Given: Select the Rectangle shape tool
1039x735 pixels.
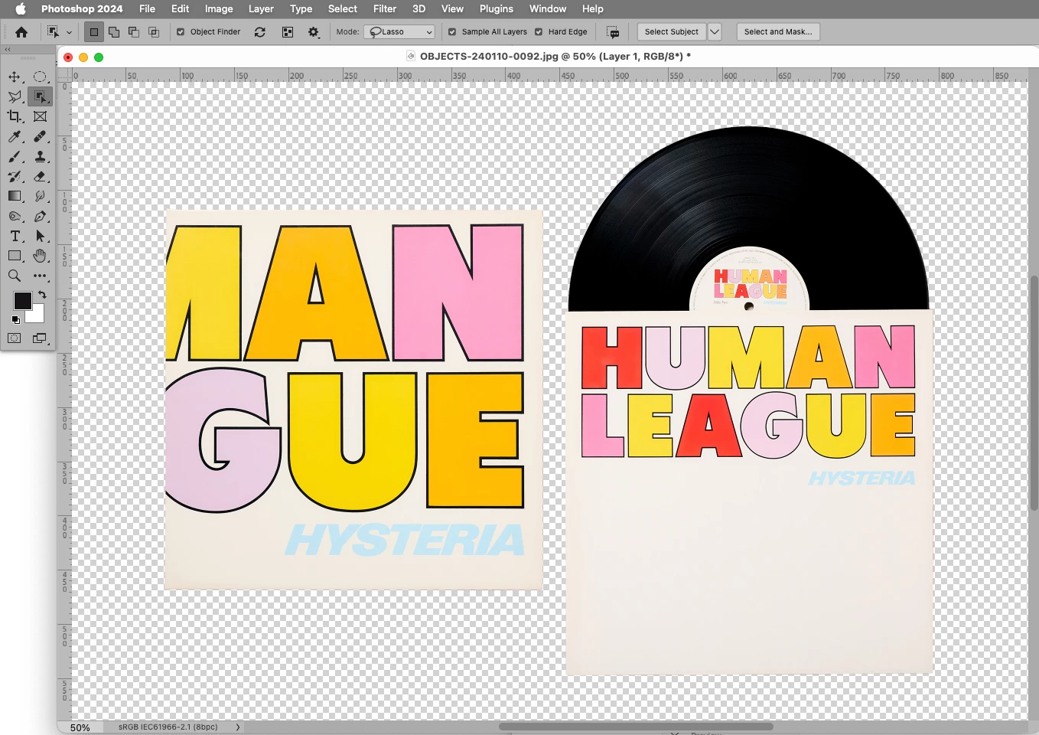Looking at the screenshot, I should point(15,256).
